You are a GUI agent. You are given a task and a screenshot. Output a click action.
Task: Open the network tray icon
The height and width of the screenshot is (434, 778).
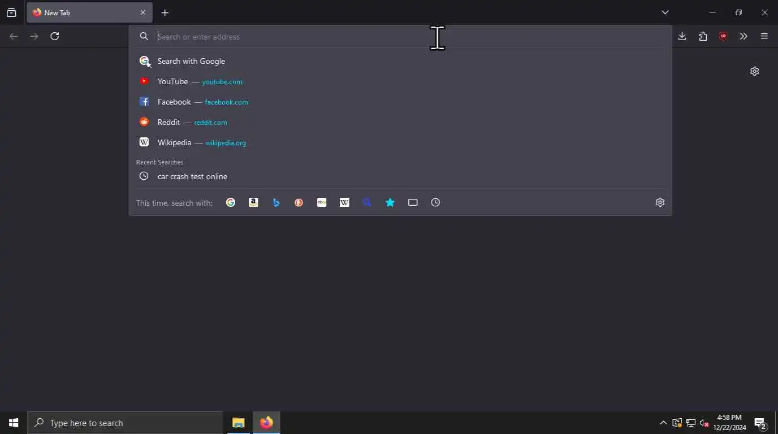(x=691, y=423)
